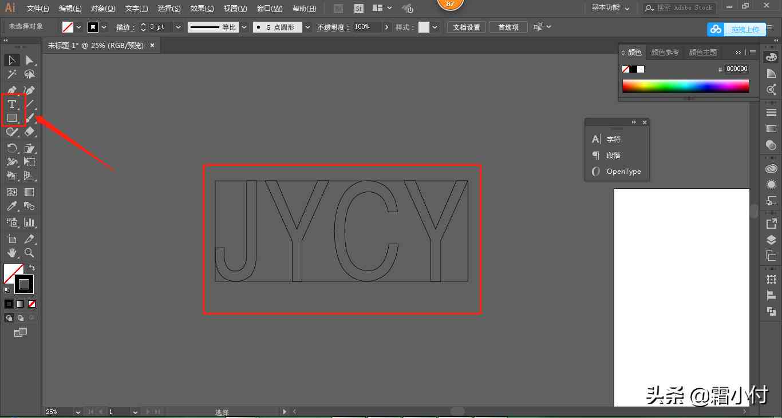Viewport: 782px width, 418px height.
Task: Select the Free Transform tool
Action: [x=29, y=162]
